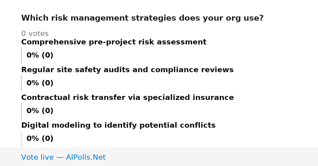Click the poll question heading about risk strategies
The height and width of the screenshot is (166, 318).
pos(142,18)
